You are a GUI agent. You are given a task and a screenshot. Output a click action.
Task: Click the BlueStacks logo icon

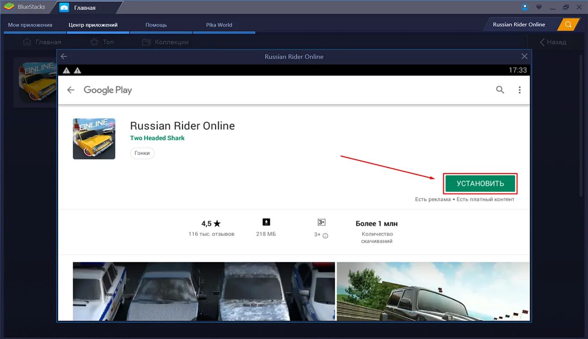point(9,7)
